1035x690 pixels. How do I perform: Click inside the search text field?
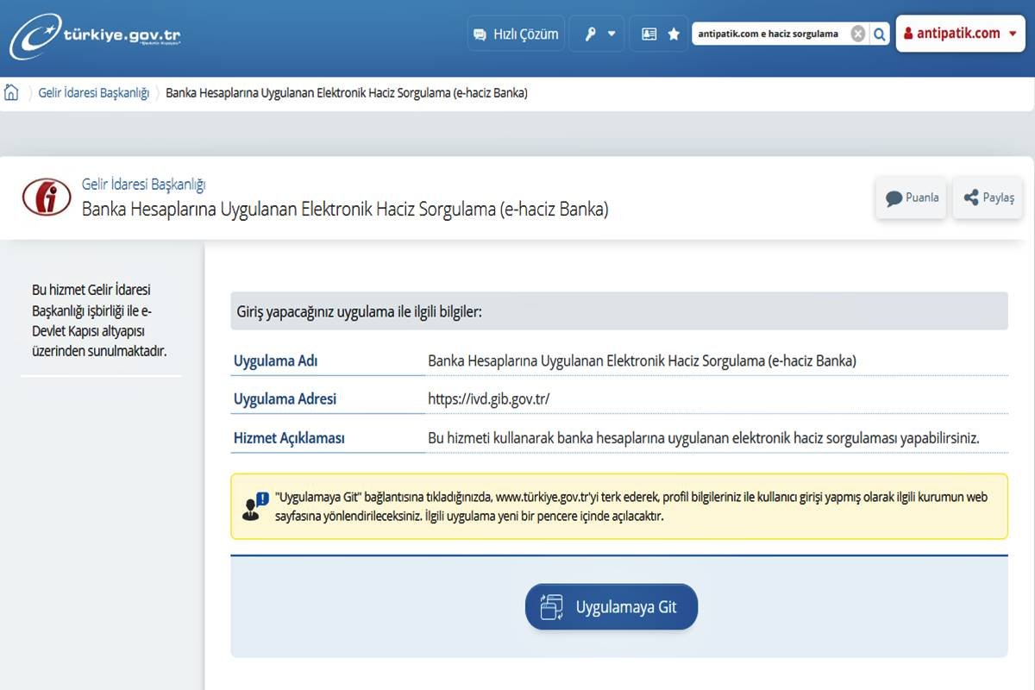point(768,34)
